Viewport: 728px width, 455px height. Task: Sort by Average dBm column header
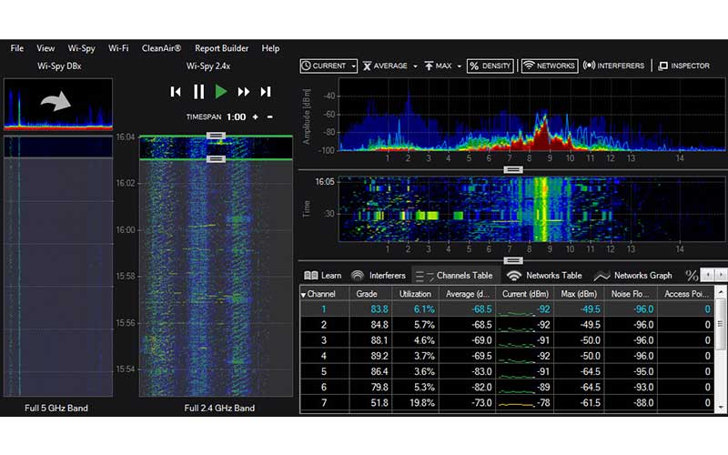coord(467,294)
